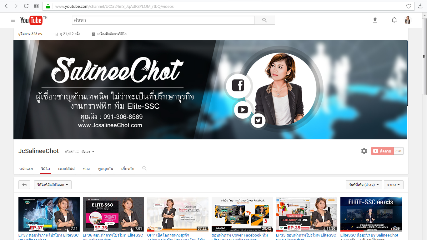This screenshot has width=427, height=240.
Task: Open EliteSSC คืออะไร video title link
Action: coord(369,235)
